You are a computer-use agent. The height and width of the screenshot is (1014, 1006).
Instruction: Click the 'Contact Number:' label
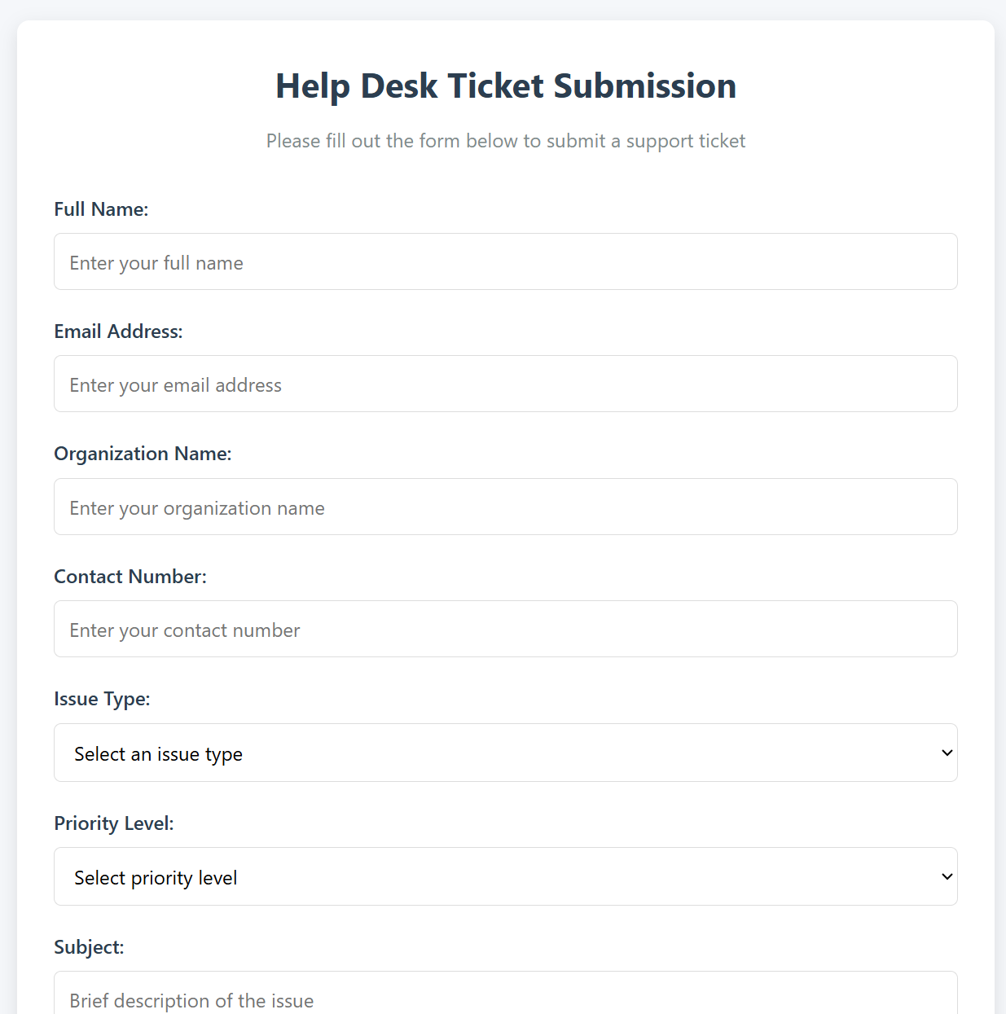pos(130,576)
